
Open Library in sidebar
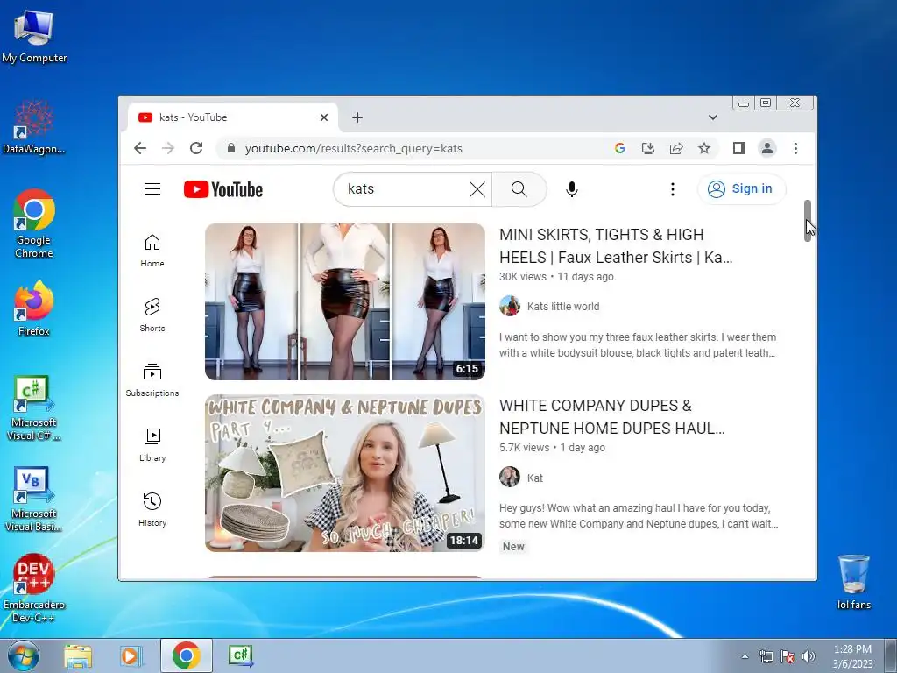tap(152, 444)
